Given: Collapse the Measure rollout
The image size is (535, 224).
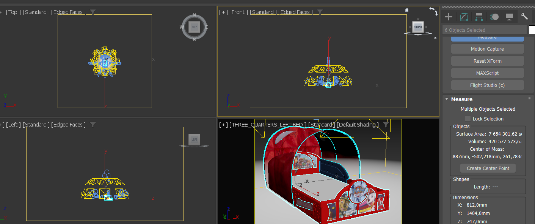Looking at the screenshot, I should coord(447,99).
